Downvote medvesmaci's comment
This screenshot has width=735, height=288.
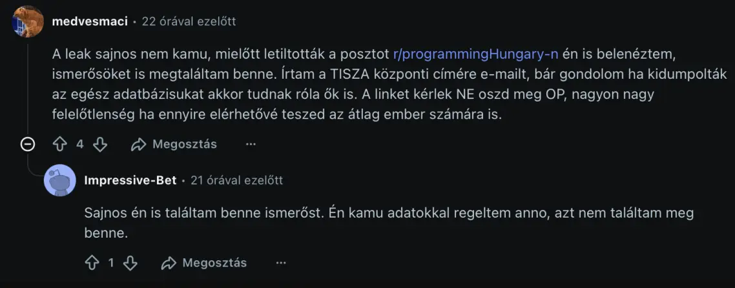coord(99,144)
